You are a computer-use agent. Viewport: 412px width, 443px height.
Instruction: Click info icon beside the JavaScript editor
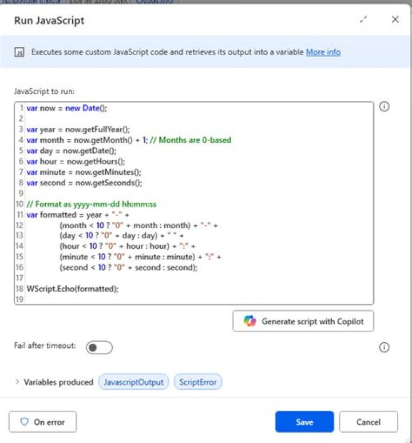[385, 107]
